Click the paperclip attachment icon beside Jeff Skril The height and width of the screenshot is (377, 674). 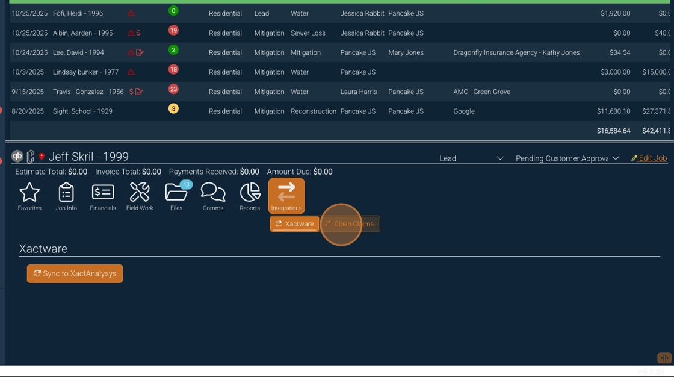[30, 156]
